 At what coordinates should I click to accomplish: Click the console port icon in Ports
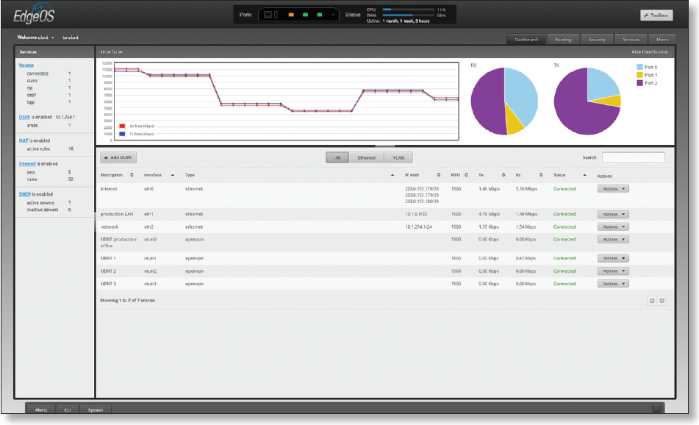coord(268,15)
